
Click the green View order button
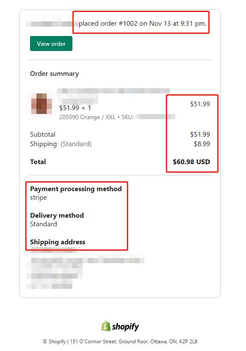[51, 43]
